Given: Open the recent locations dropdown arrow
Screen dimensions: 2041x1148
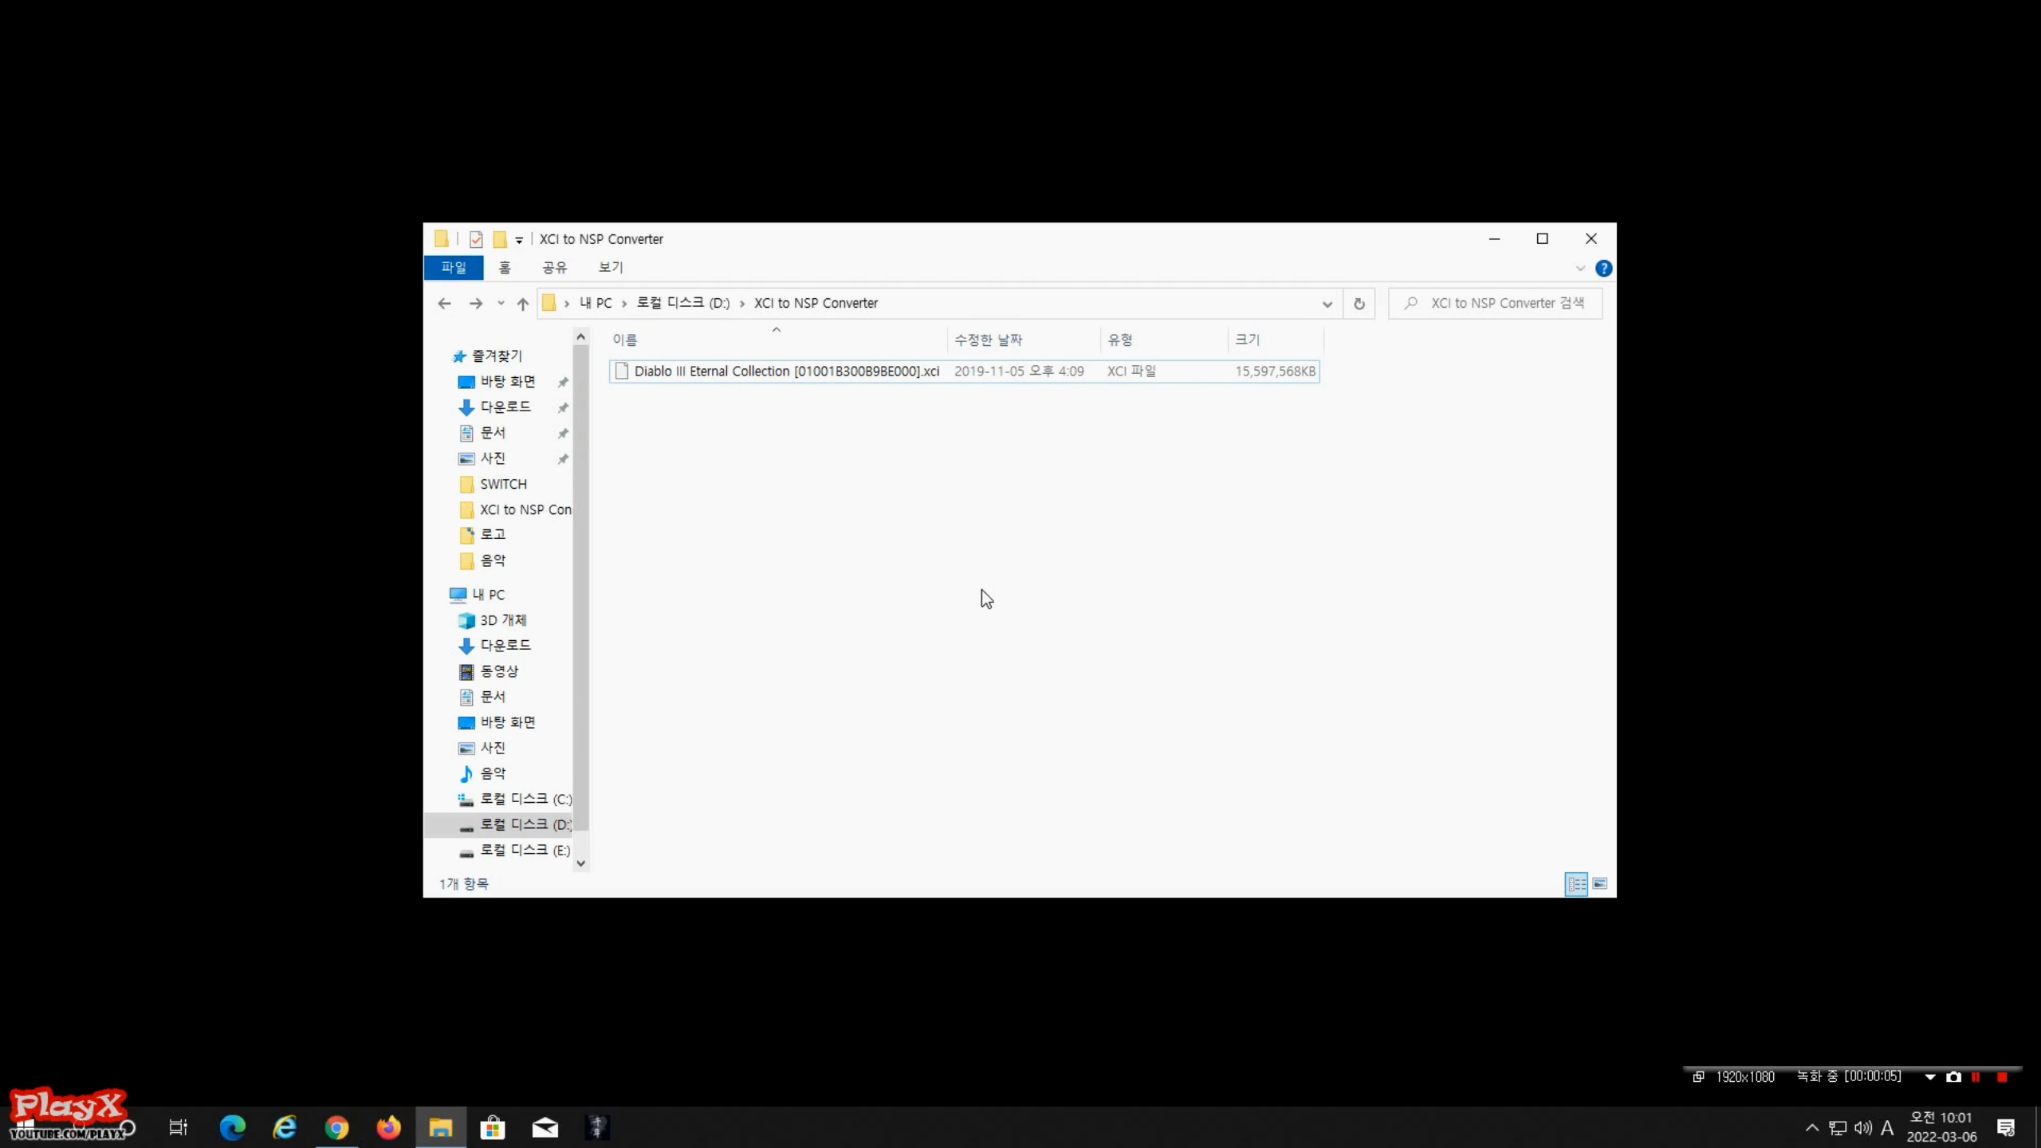Looking at the screenshot, I should click(x=501, y=303).
